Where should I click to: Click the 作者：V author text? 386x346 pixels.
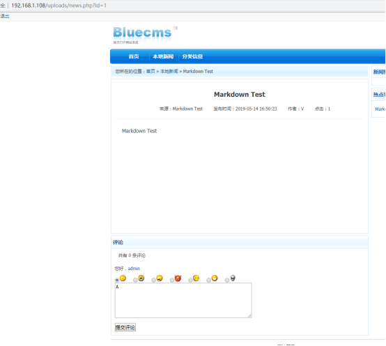(296, 109)
